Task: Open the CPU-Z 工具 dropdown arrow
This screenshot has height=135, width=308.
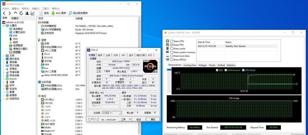Action: point(130,119)
